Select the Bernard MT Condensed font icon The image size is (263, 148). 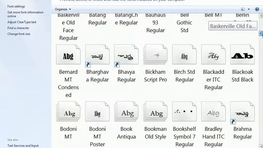click(68, 54)
